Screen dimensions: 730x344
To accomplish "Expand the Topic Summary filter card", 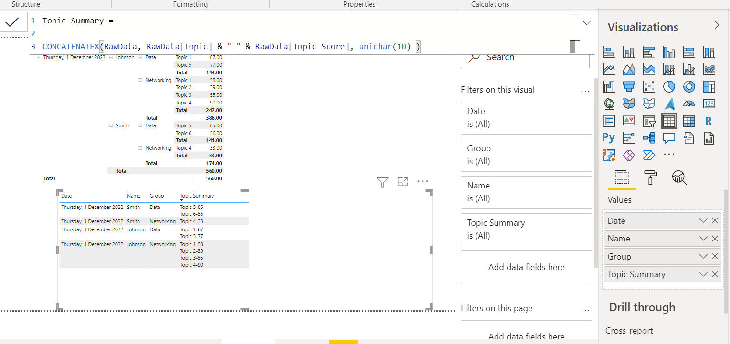I will [526, 229].
